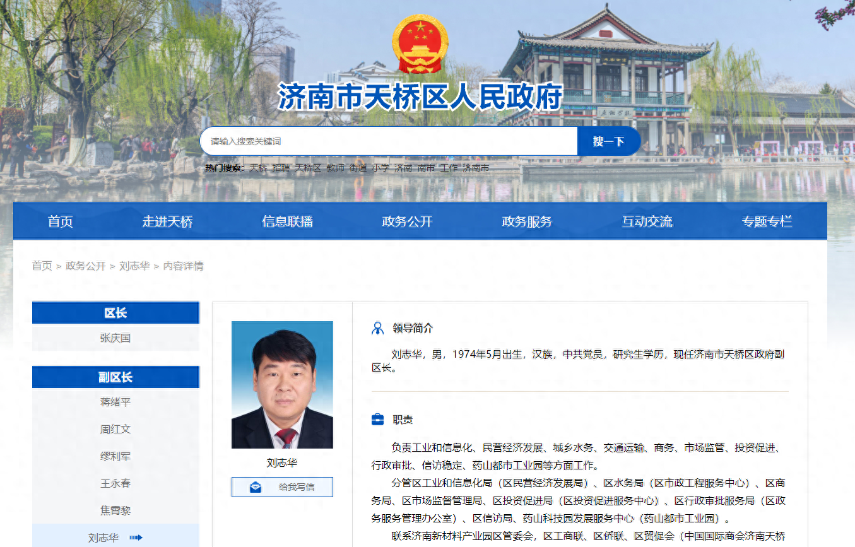Expand the 副区长 section header

click(x=115, y=377)
